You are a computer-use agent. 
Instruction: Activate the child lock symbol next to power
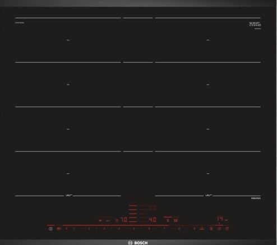coord(59,229)
